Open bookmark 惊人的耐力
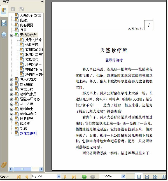168x181 pixels. click(x=28, y=79)
